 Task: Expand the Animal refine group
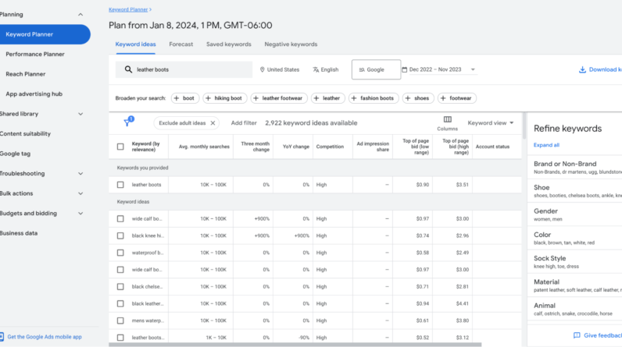click(574, 309)
